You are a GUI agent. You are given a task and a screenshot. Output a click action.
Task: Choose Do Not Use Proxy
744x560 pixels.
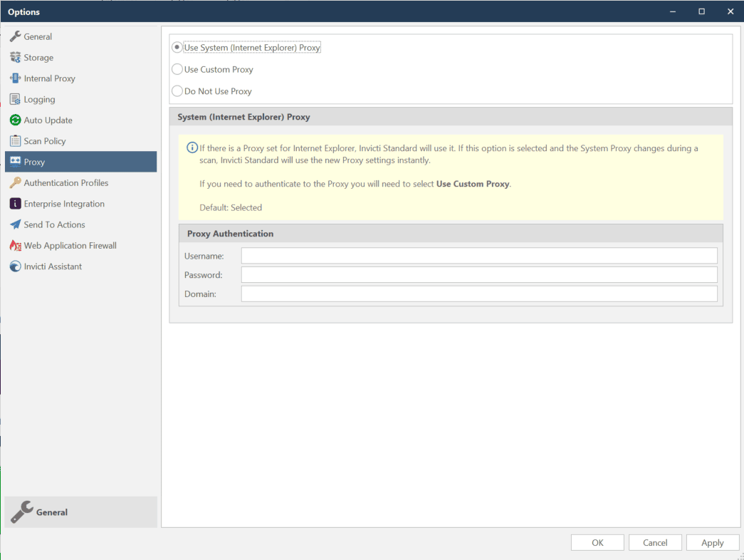(x=177, y=91)
